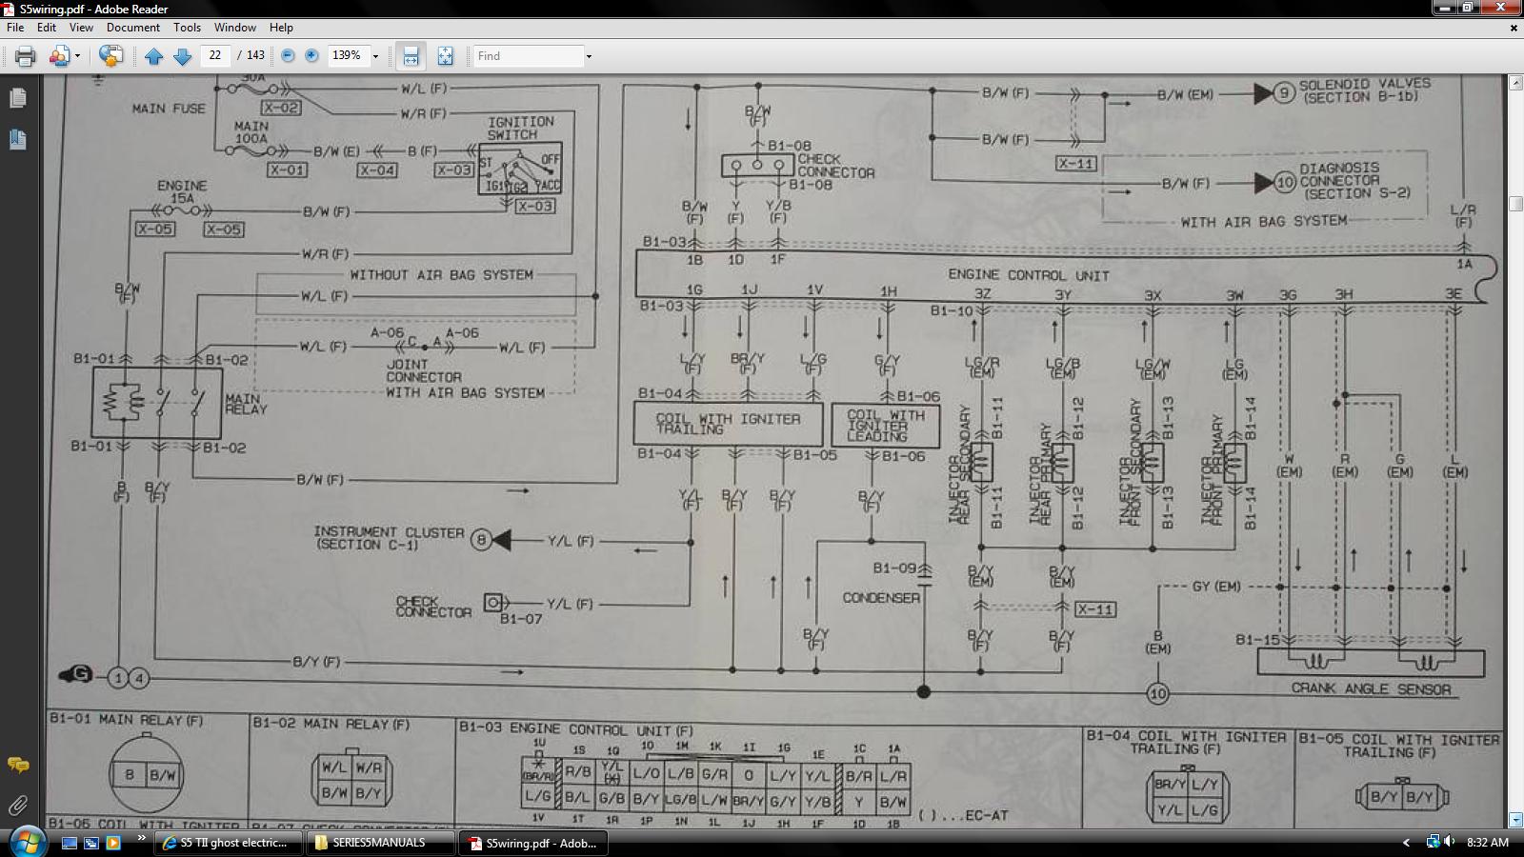Open the Windows Start button
Screen dimensions: 1524x857
pyautogui.click(x=26, y=842)
